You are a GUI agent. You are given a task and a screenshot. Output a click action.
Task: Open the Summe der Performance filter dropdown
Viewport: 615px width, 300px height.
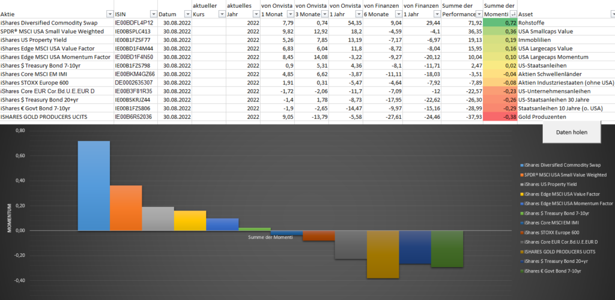click(479, 14)
